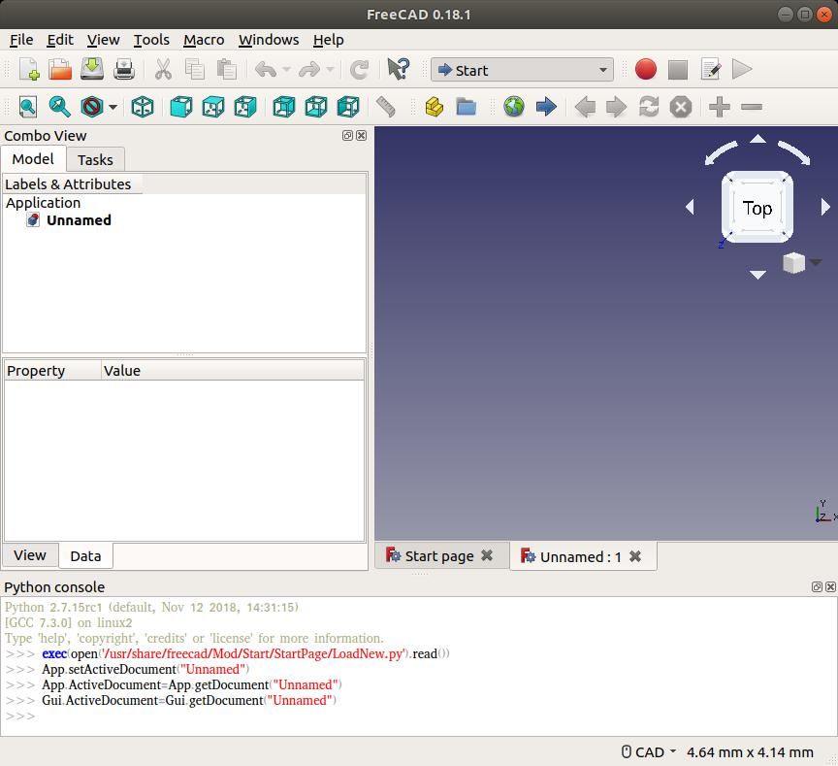Open the Start workbench selector dropdown
The image size is (838, 766).
[522, 70]
